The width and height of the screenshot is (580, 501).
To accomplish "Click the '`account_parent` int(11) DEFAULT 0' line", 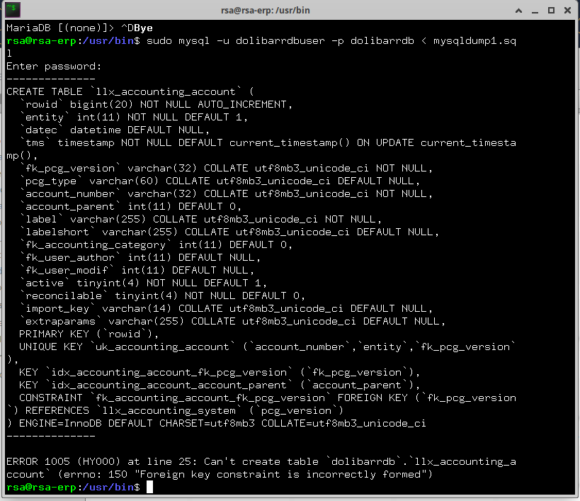I will 130,207.
